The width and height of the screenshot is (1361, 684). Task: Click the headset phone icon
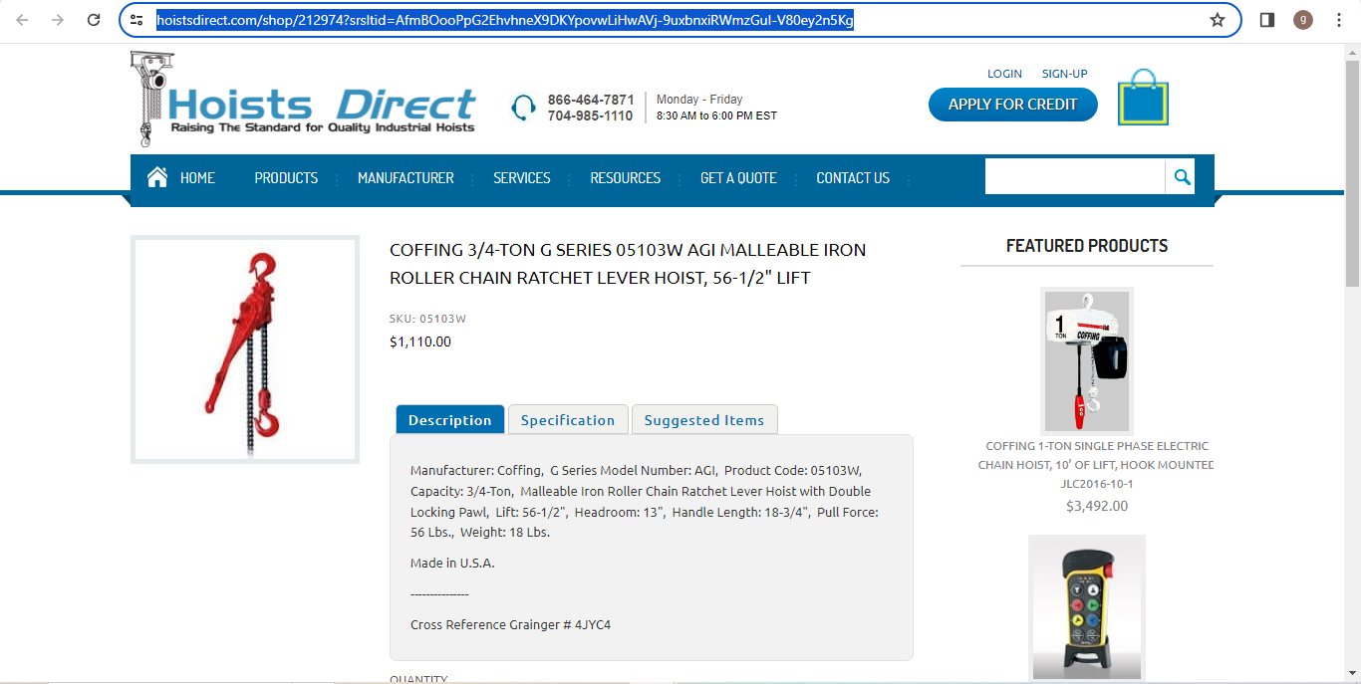click(x=524, y=108)
